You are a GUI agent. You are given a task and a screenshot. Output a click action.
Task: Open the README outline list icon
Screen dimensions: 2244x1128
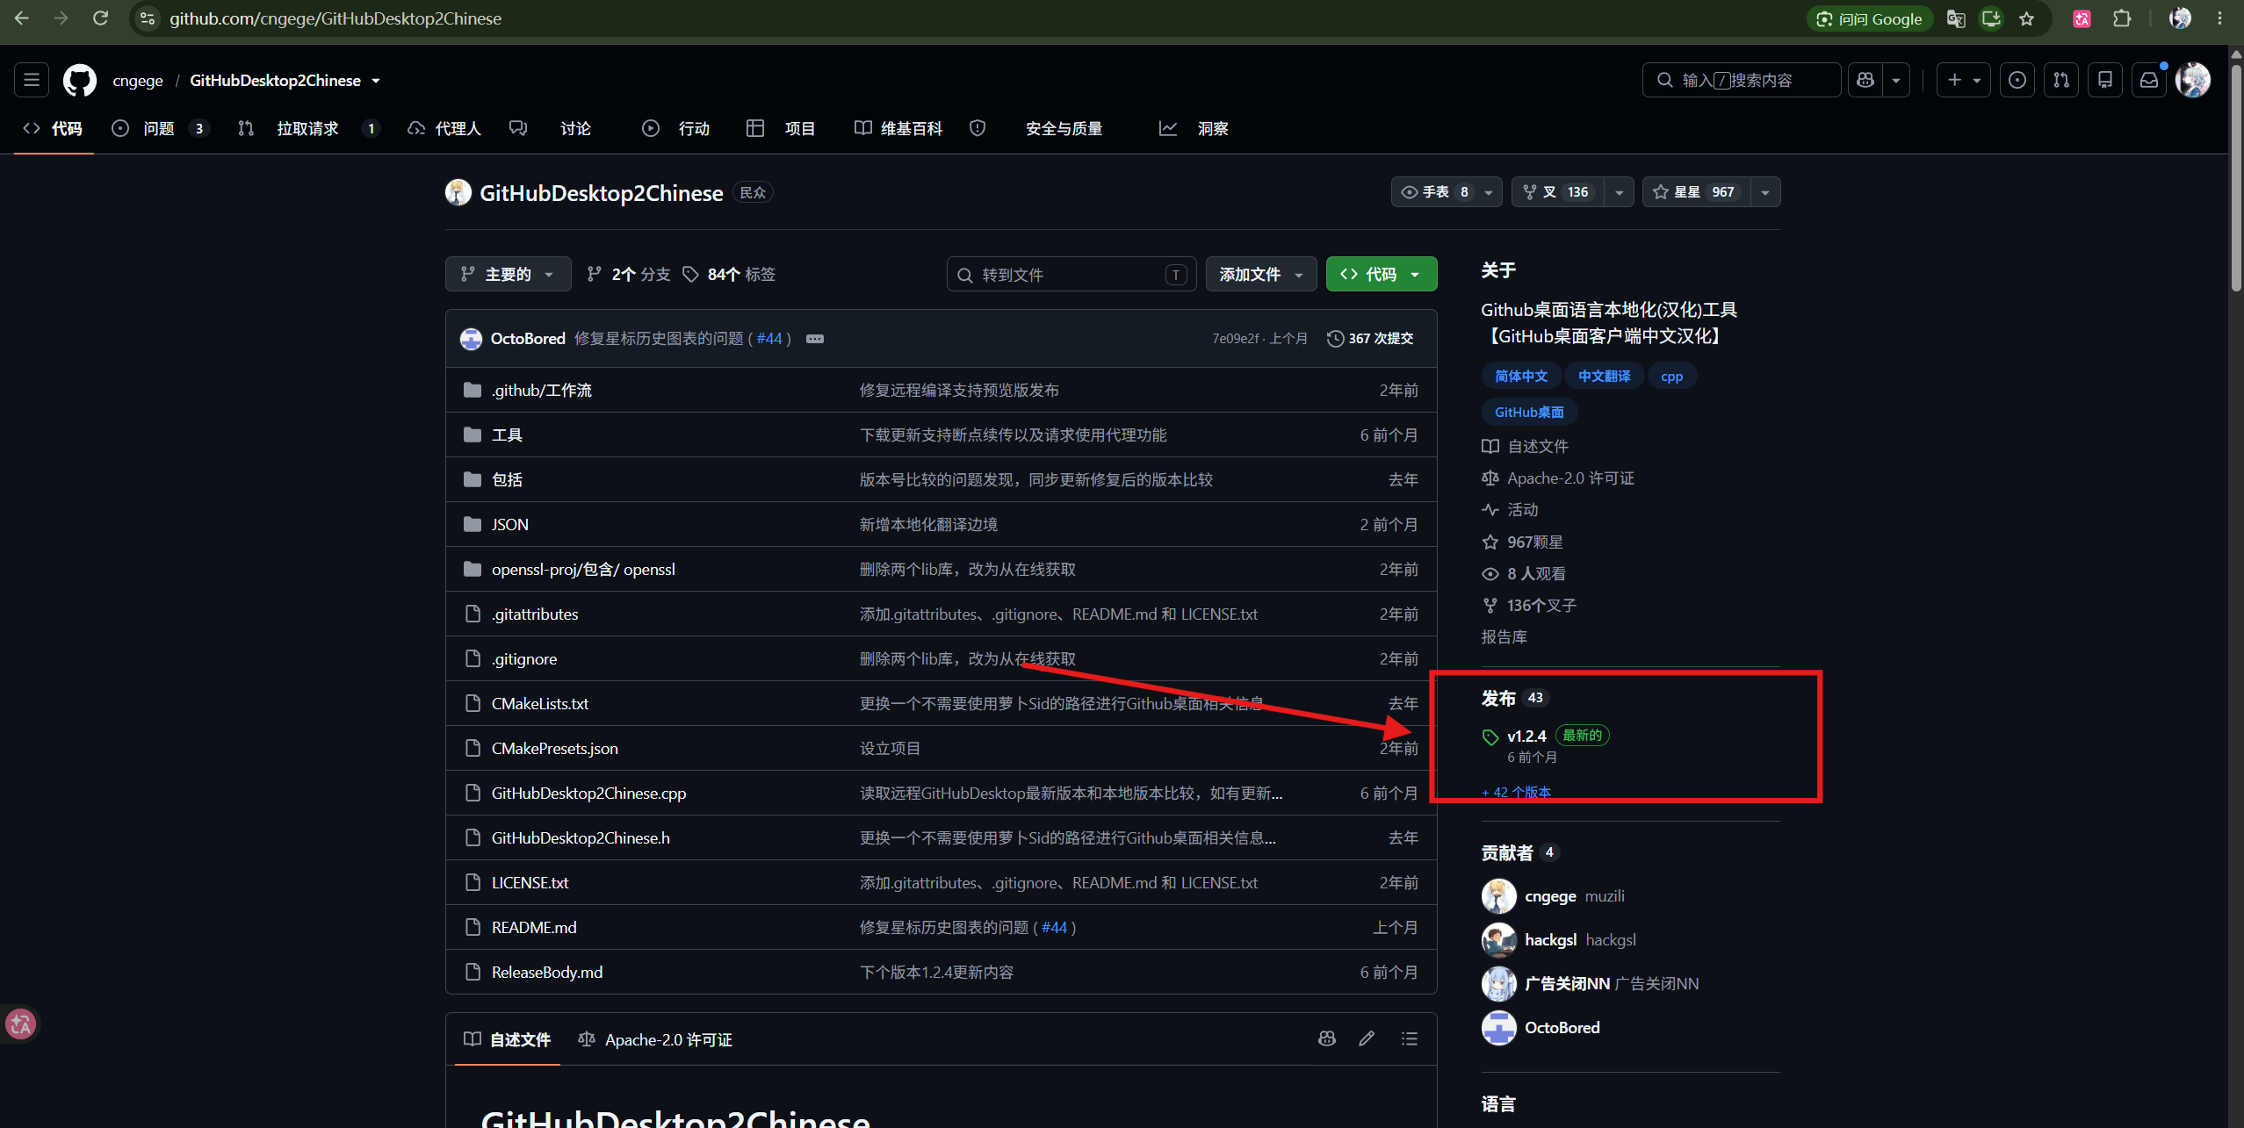tap(1410, 1038)
